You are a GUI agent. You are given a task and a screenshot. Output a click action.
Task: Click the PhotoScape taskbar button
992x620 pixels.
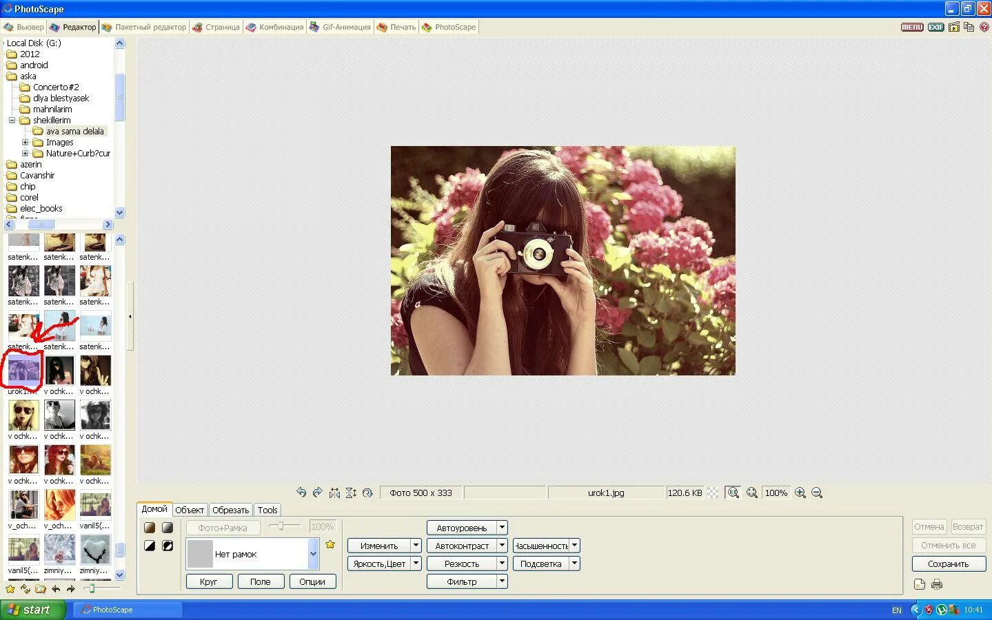click(x=128, y=610)
